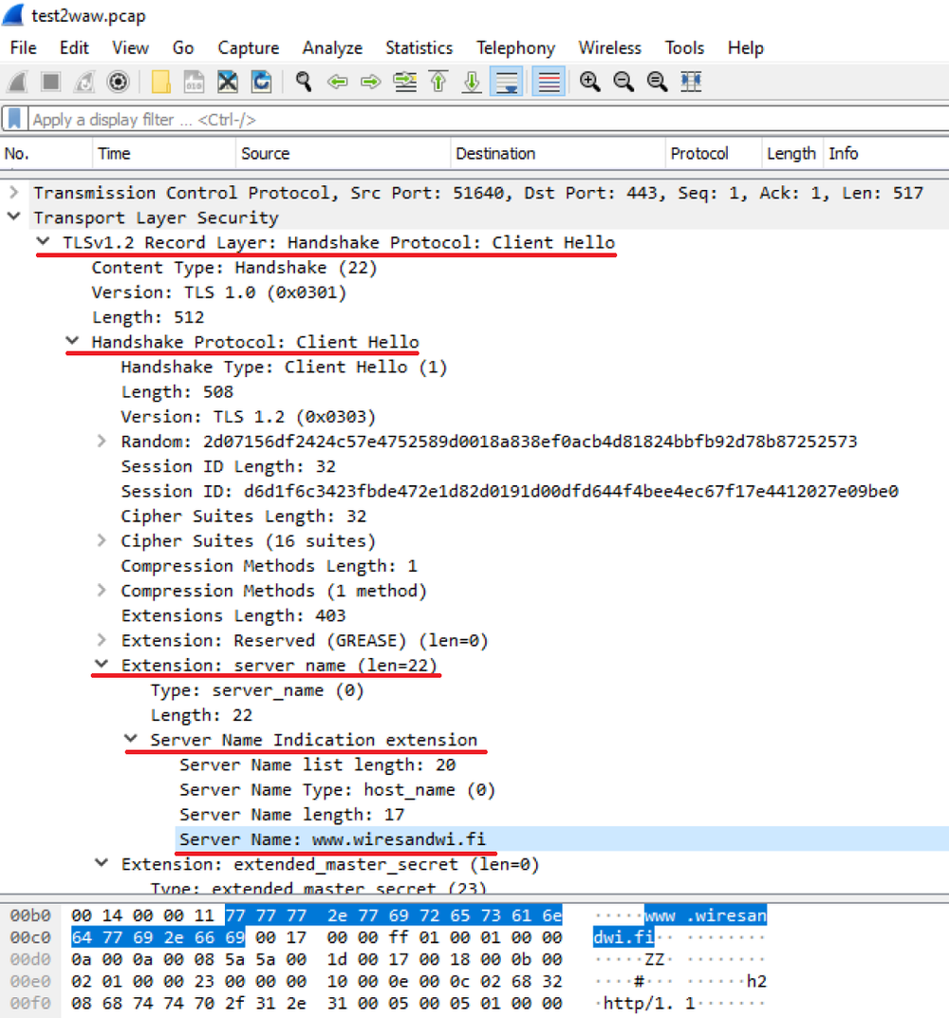Go to the previous packet
Screen dimensions: 949x1018
point(337,82)
